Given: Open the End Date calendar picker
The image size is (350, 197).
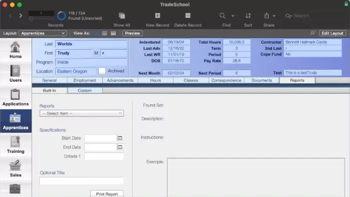Looking at the screenshot, I should point(120,147).
